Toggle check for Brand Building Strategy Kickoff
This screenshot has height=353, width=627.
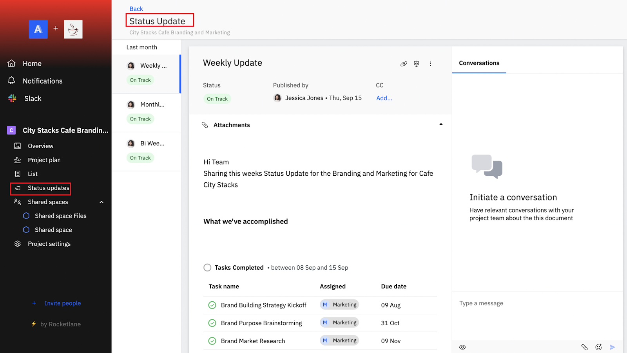tap(212, 305)
